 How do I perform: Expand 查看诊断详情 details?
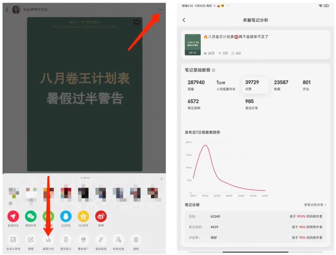coord(315,205)
